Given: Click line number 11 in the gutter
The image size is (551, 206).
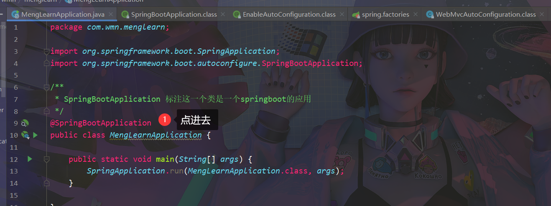Looking at the screenshot, I should coord(13,147).
